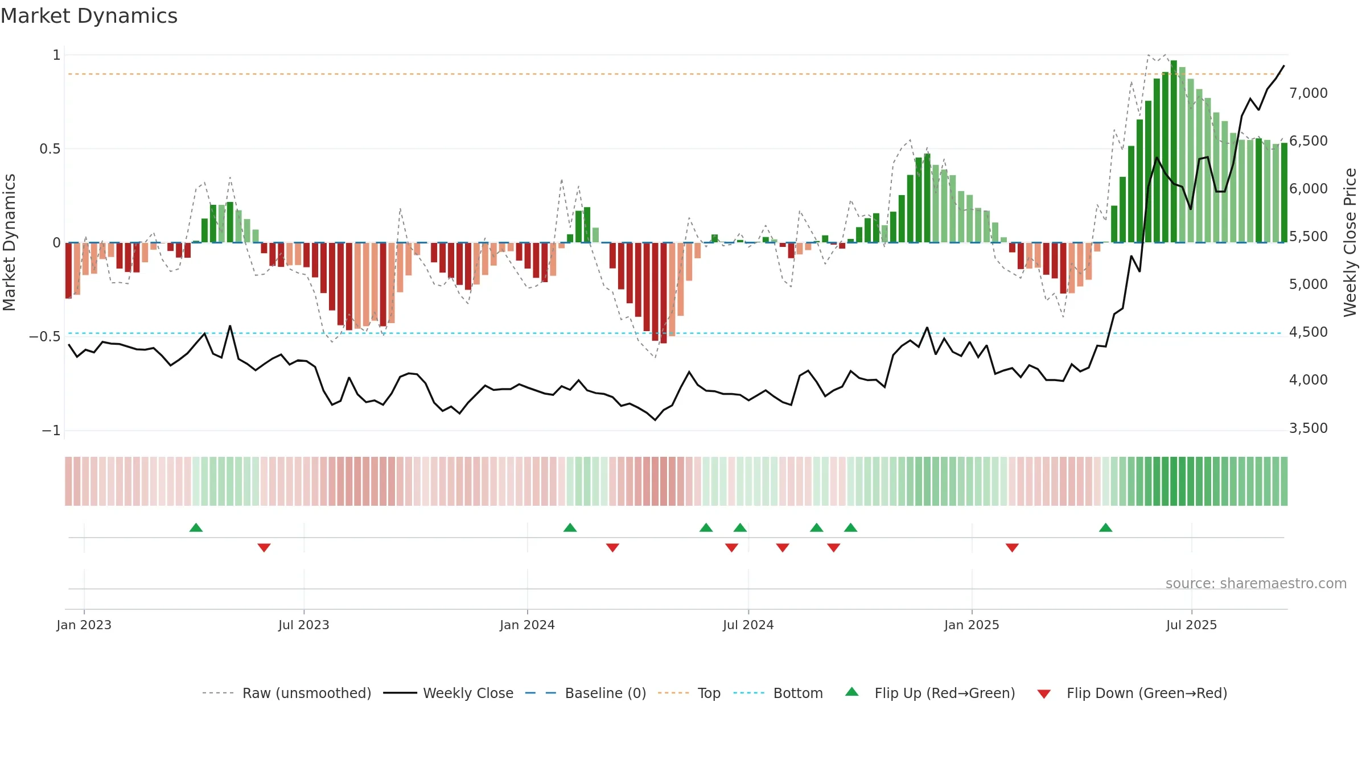
Task: Click the 0.5 left axis tick
Action: [50, 148]
